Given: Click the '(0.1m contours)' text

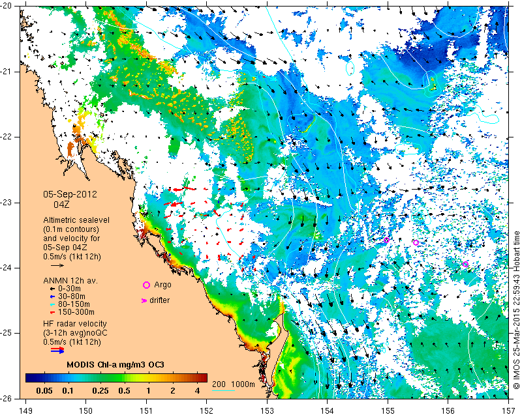Looking at the screenshot, I should 71,229.
